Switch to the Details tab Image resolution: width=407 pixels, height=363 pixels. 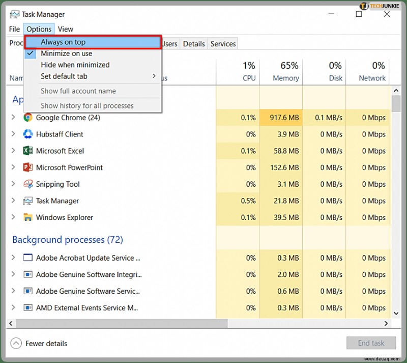194,44
